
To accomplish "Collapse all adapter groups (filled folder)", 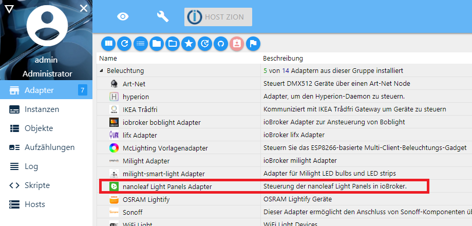I will click(157, 44).
